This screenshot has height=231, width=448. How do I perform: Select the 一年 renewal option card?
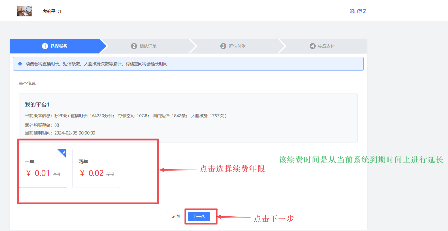tap(43, 168)
